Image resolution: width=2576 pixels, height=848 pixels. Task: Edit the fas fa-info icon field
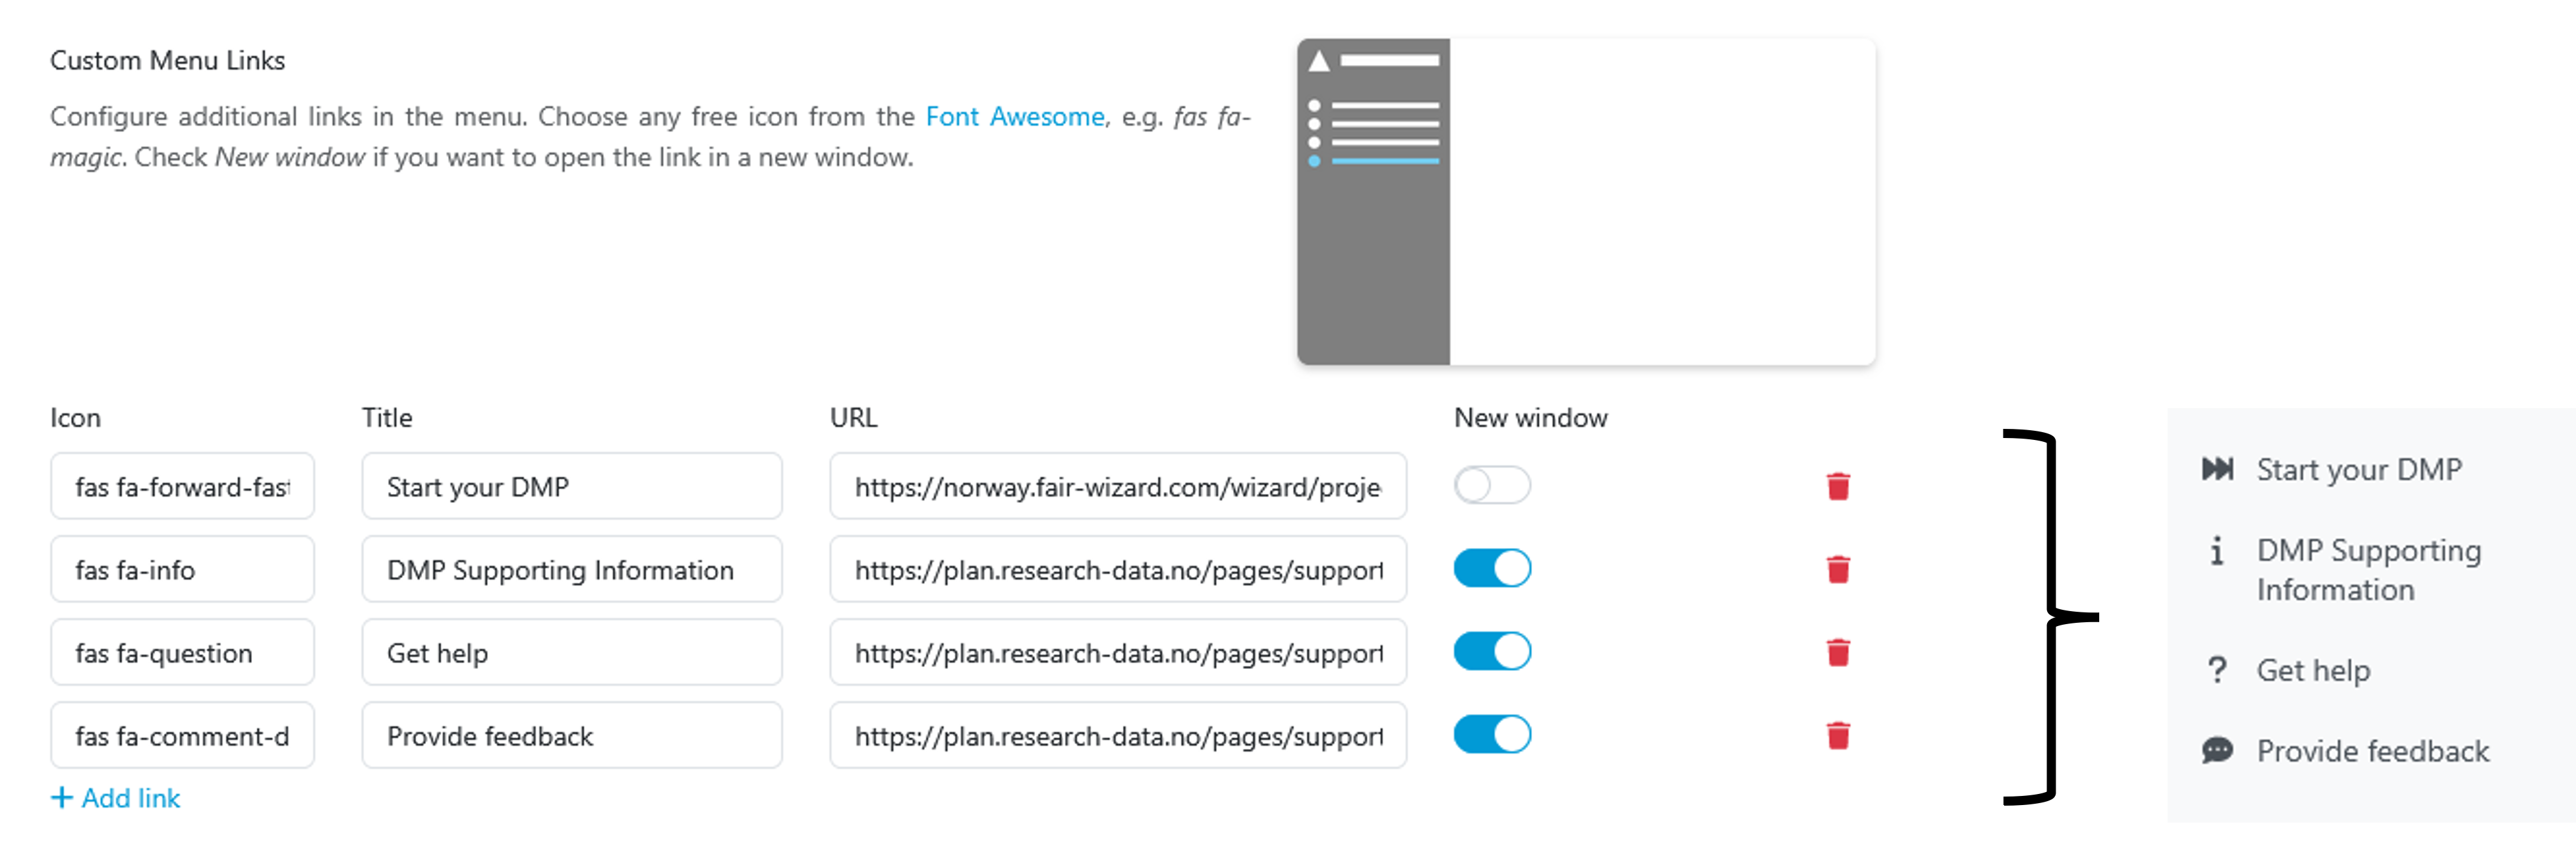182,569
